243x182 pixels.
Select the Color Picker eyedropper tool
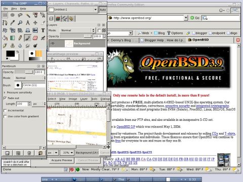coord(13,23)
